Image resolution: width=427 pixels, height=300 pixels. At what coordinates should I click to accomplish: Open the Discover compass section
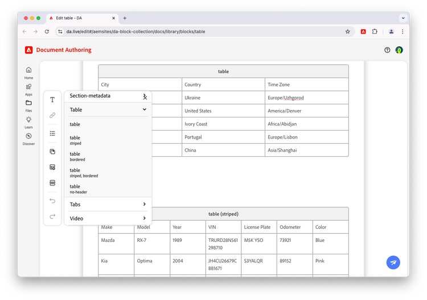click(x=28, y=139)
